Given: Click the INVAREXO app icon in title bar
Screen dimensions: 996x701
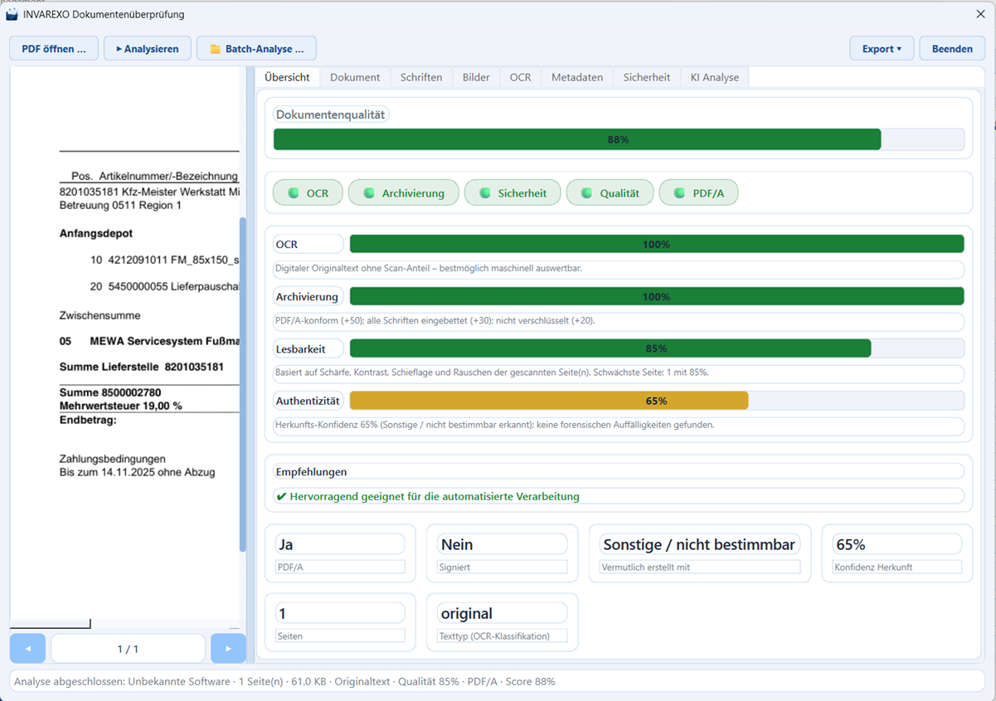Looking at the screenshot, I should pyautogui.click(x=12, y=14).
